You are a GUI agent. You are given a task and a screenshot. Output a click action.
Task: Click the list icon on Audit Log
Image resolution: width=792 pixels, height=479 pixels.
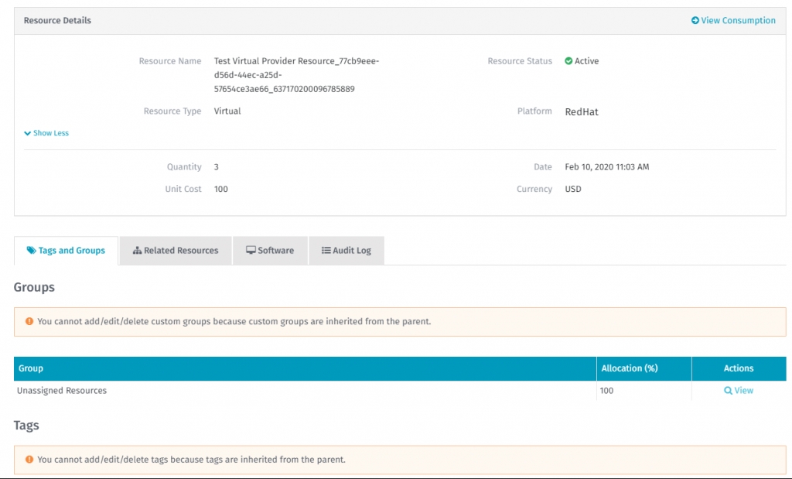(326, 251)
